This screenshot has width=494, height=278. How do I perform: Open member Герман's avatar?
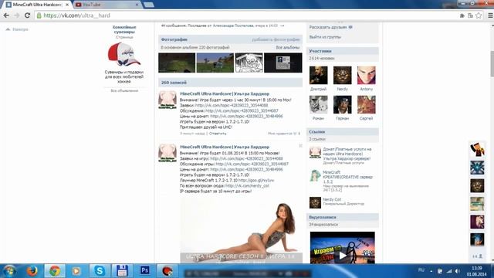[343, 104]
